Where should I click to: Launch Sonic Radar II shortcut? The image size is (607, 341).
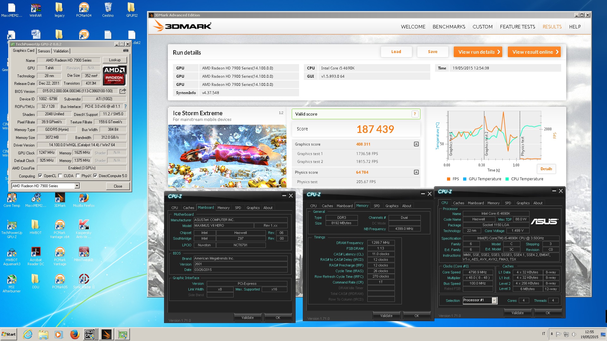(84, 282)
